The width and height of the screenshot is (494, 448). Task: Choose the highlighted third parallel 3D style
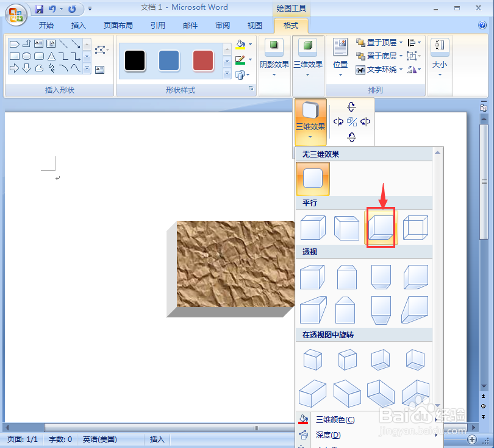pos(381,228)
